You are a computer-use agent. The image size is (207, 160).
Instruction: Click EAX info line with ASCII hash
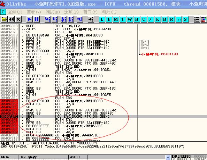(x=93, y=146)
